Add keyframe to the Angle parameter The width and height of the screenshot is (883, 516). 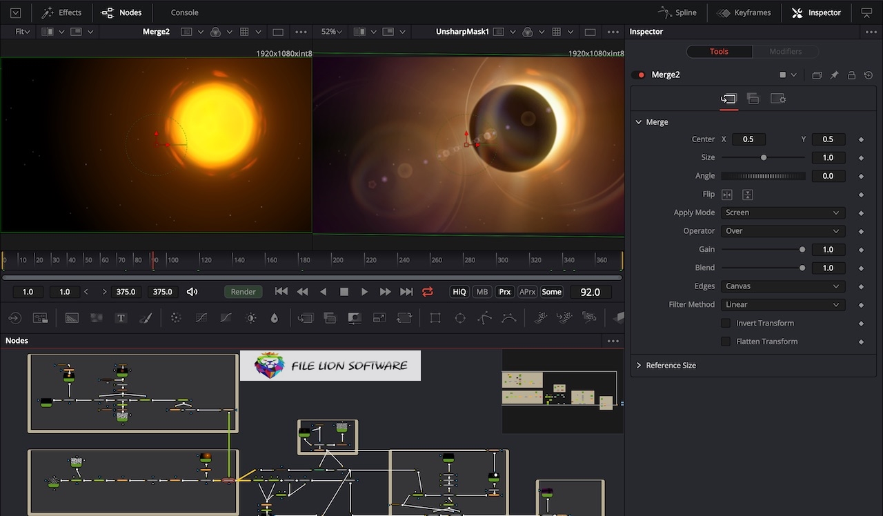[861, 177]
